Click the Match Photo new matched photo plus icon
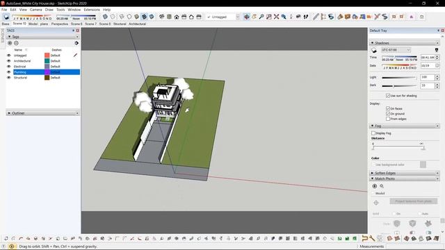 [375, 186]
